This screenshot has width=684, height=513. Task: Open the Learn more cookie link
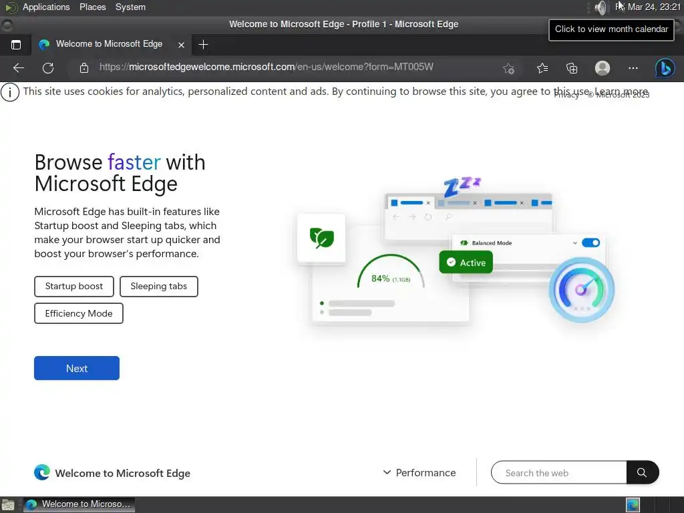pyautogui.click(x=622, y=91)
